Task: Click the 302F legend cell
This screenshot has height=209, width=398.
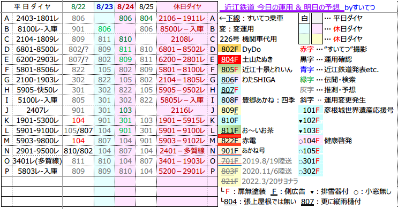Action: pyautogui.click(x=311, y=171)
